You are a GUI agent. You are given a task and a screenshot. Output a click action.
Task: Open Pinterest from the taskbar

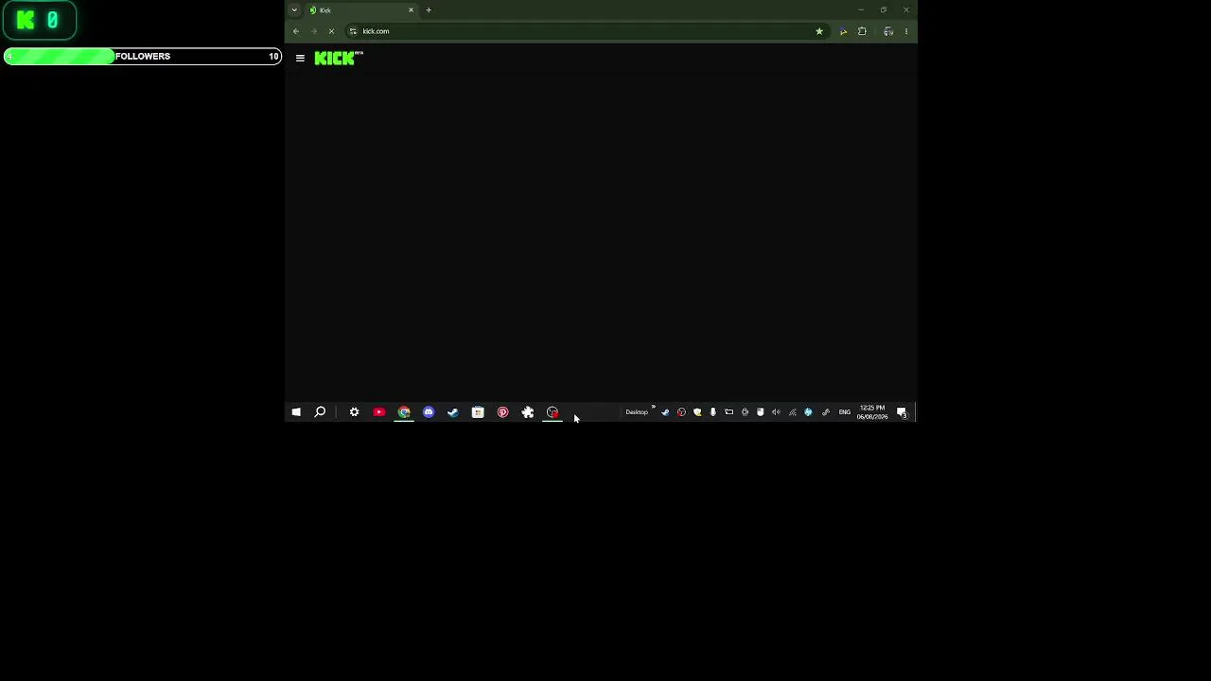click(x=502, y=412)
